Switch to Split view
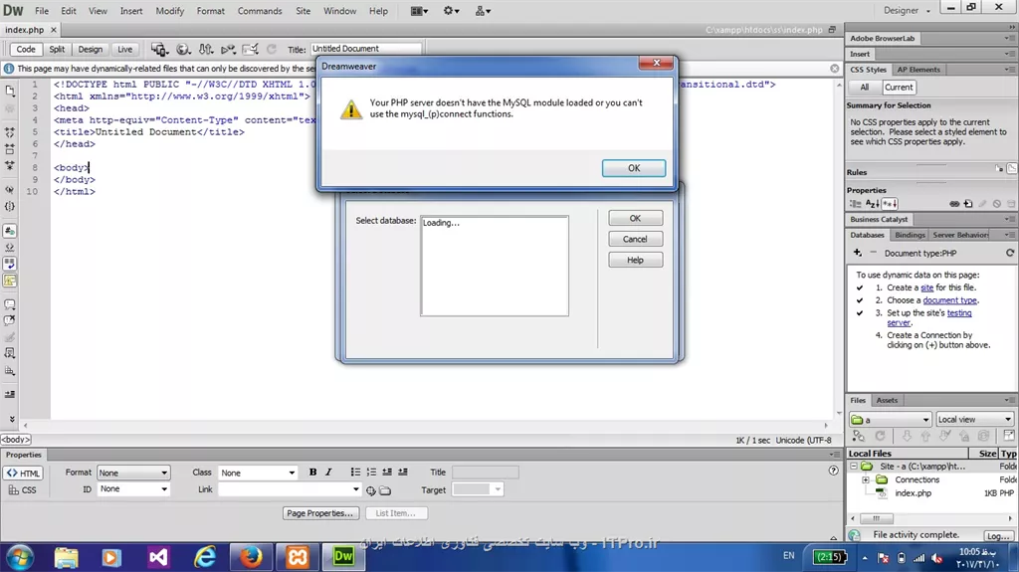The width and height of the screenshot is (1019, 572). click(x=57, y=50)
